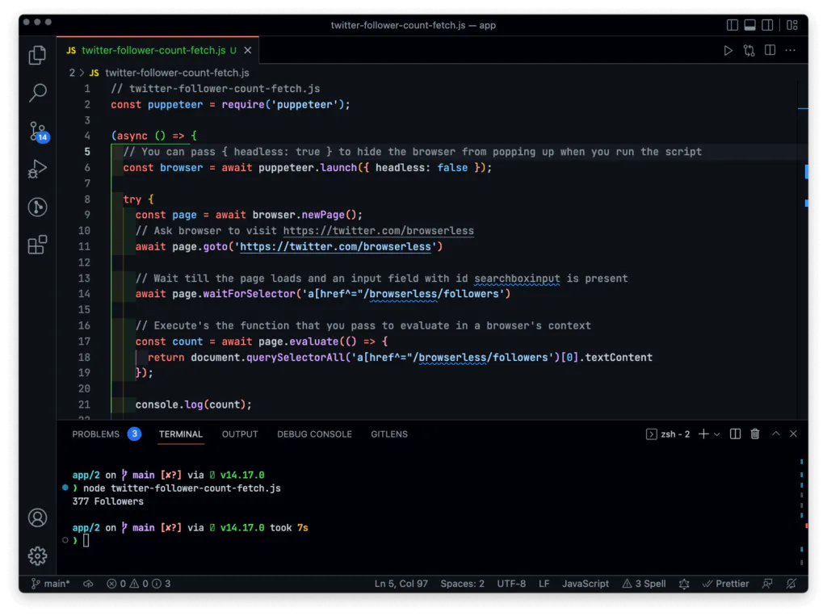Click main* branch in status bar
The image size is (827, 616).
point(50,583)
